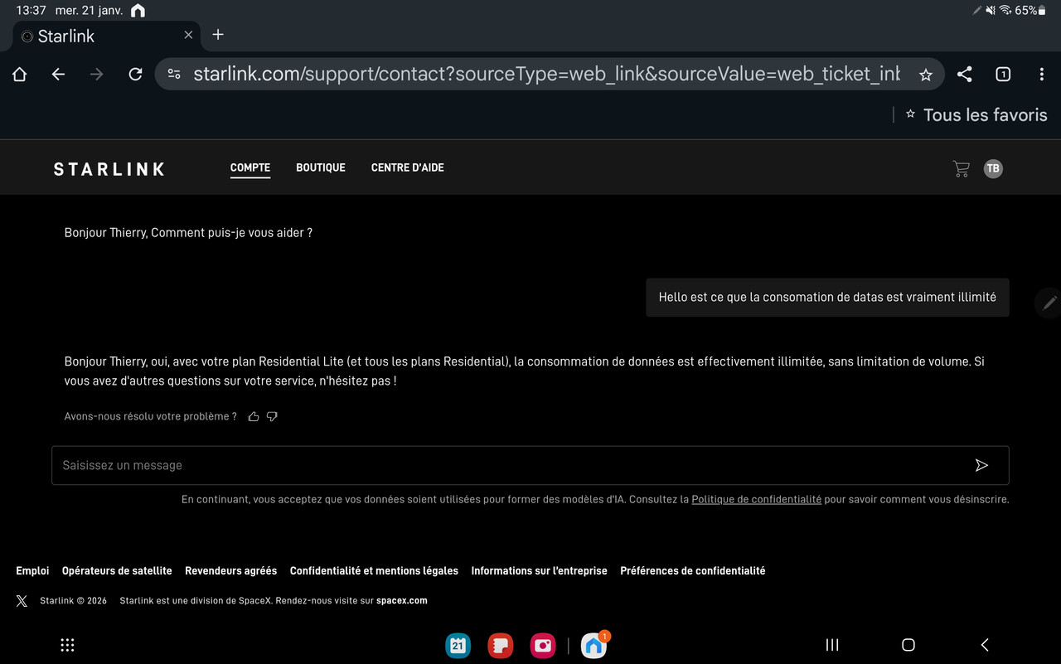1061x664 pixels.
Task: Open the Samsung Calendar app
Action: click(x=458, y=645)
